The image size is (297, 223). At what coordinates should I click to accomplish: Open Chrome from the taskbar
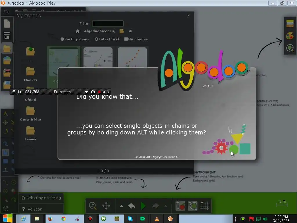tap(64, 219)
